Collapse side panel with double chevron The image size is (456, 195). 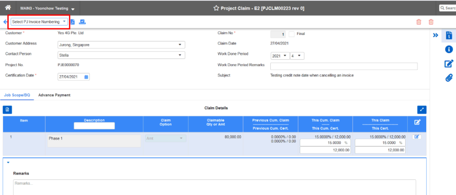click(436, 35)
